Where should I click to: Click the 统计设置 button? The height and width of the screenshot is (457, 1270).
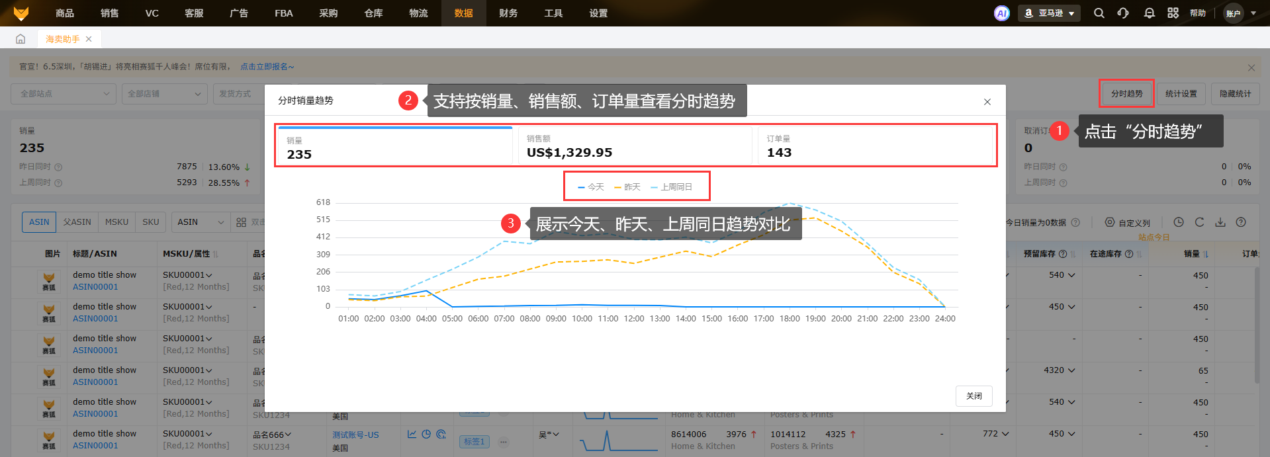(x=1181, y=94)
